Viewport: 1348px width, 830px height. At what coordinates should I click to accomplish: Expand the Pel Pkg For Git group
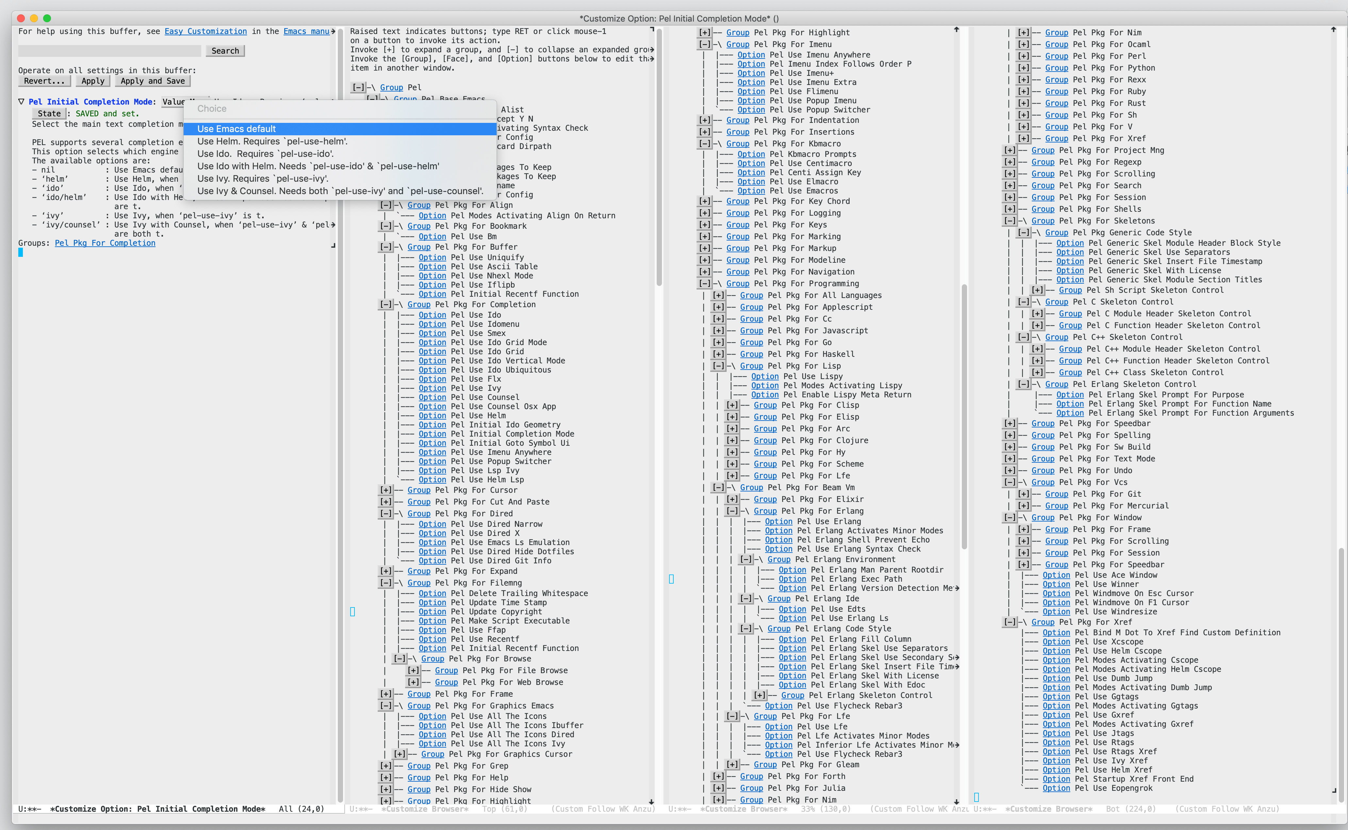point(1024,494)
